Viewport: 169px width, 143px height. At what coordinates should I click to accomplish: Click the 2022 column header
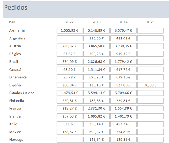(70, 22)
